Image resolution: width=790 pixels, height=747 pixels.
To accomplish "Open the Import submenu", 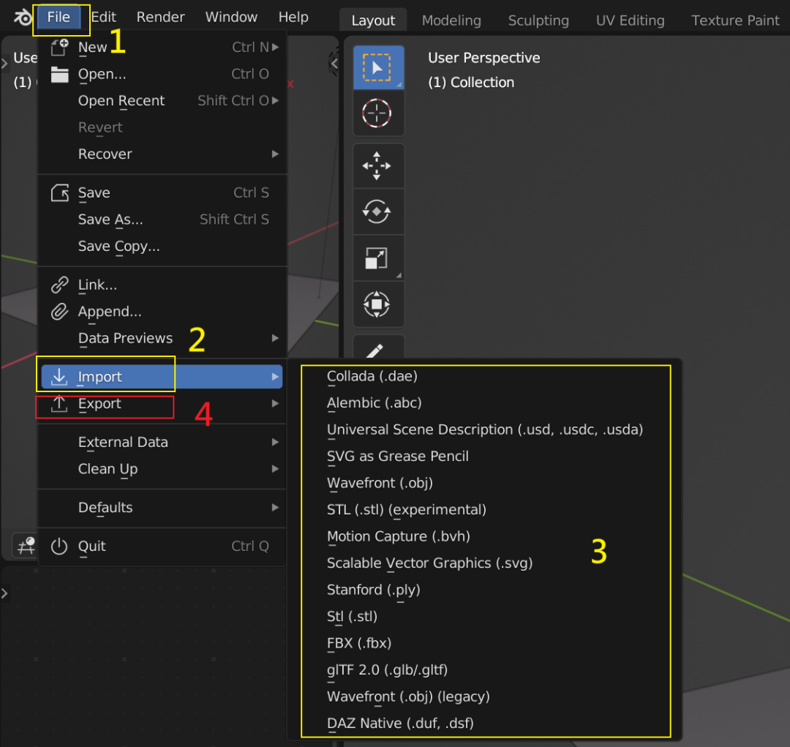I will [x=162, y=377].
